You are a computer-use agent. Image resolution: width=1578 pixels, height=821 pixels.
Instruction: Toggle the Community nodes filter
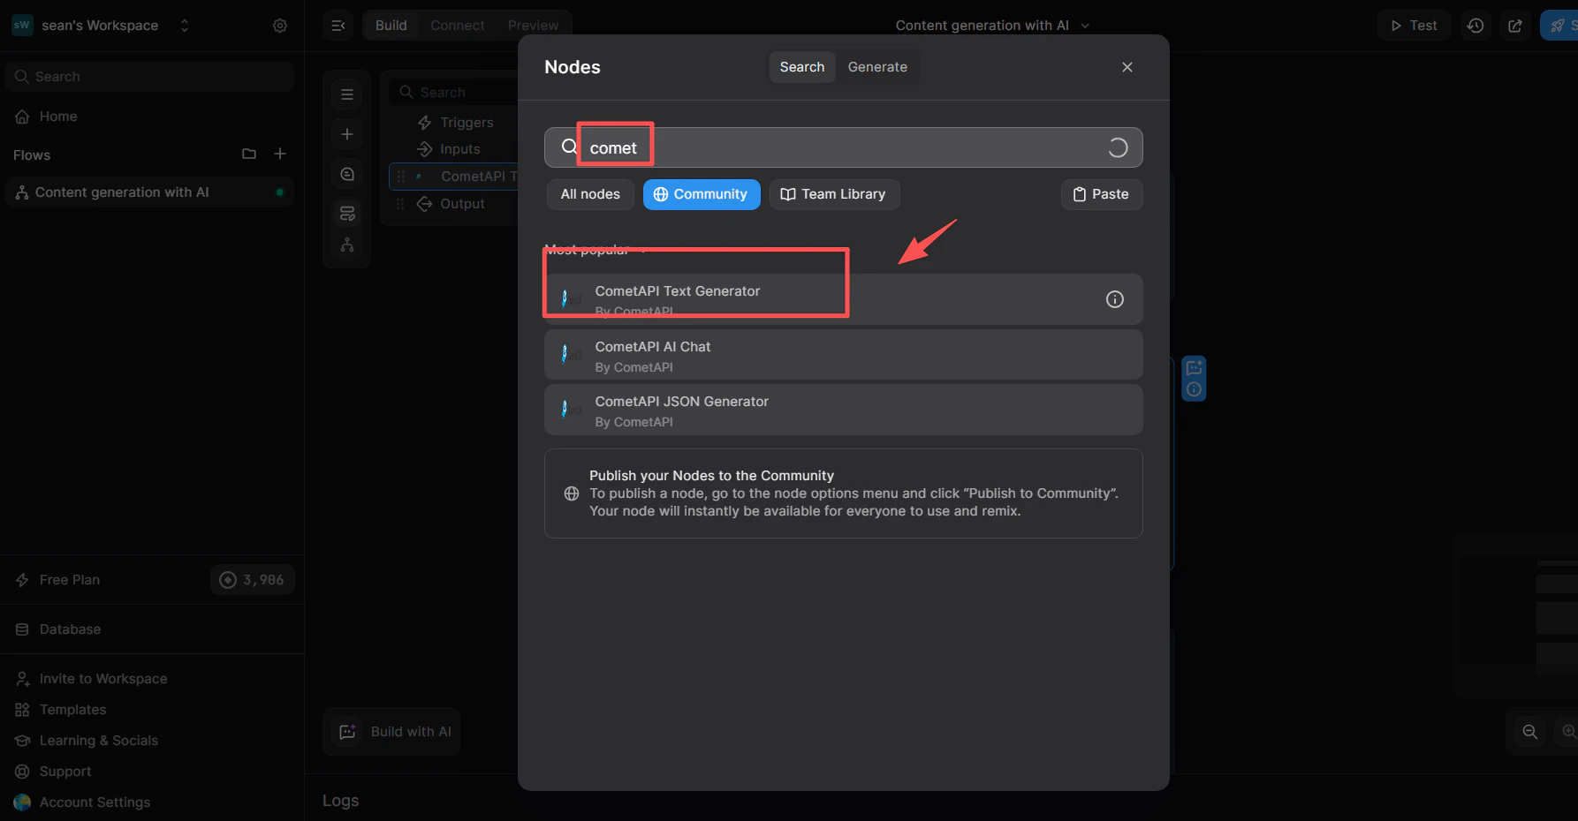(702, 194)
